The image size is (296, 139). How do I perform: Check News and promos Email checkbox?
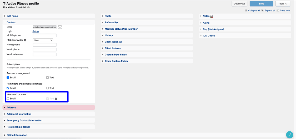tap(8, 99)
